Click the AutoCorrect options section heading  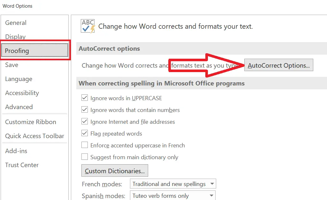coord(109,48)
